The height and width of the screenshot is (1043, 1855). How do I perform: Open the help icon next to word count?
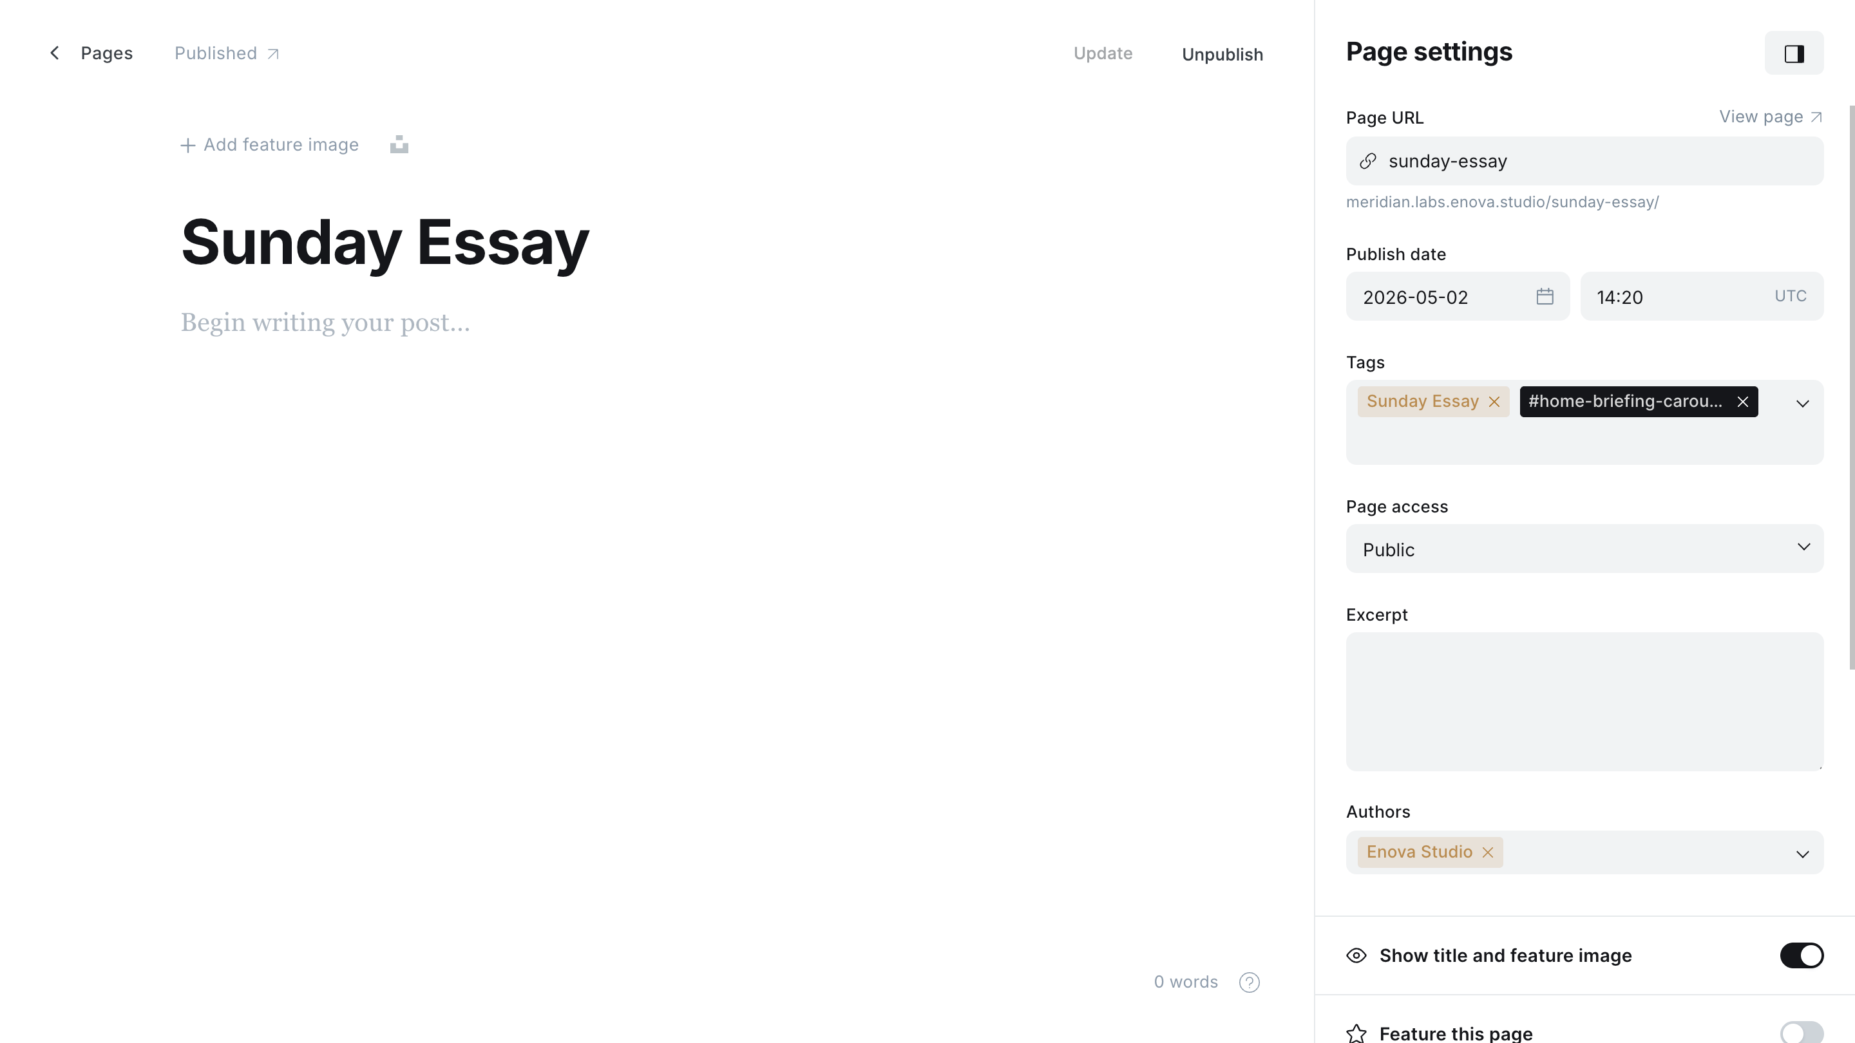[x=1250, y=982]
